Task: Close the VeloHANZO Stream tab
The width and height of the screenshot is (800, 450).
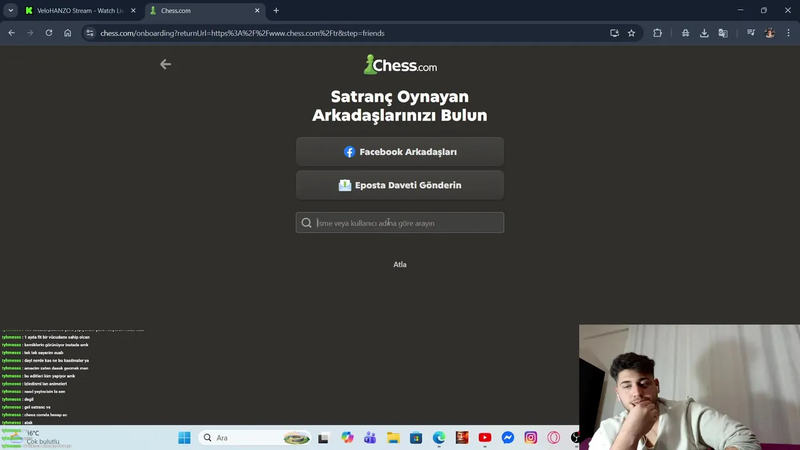Action: [133, 11]
